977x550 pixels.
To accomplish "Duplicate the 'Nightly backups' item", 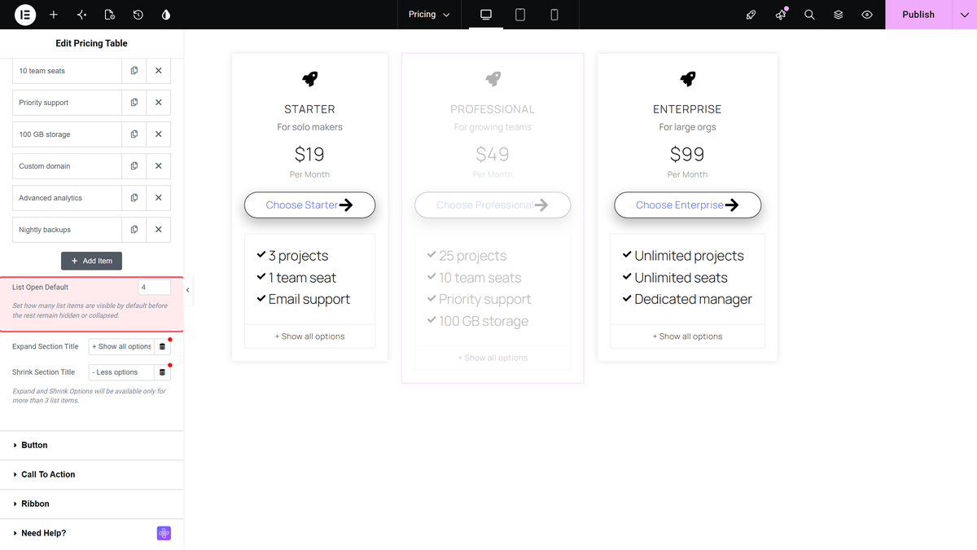I will click(134, 230).
